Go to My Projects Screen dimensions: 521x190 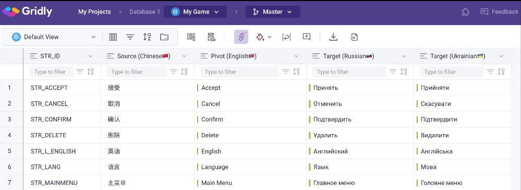(x=94, y=11)
